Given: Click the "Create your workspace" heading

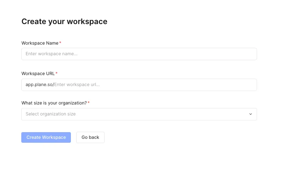Looking at the screenshot, I should click(64, 22).
